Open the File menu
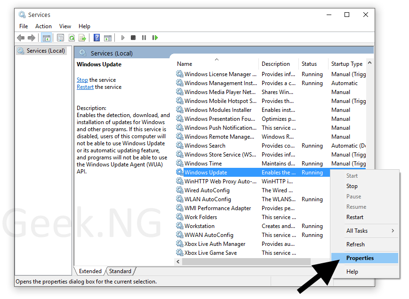This screenshot has width=409, height=299. (24, 26)
